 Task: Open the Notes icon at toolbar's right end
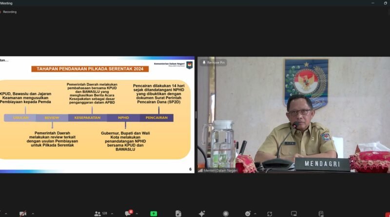click(321, 214)
